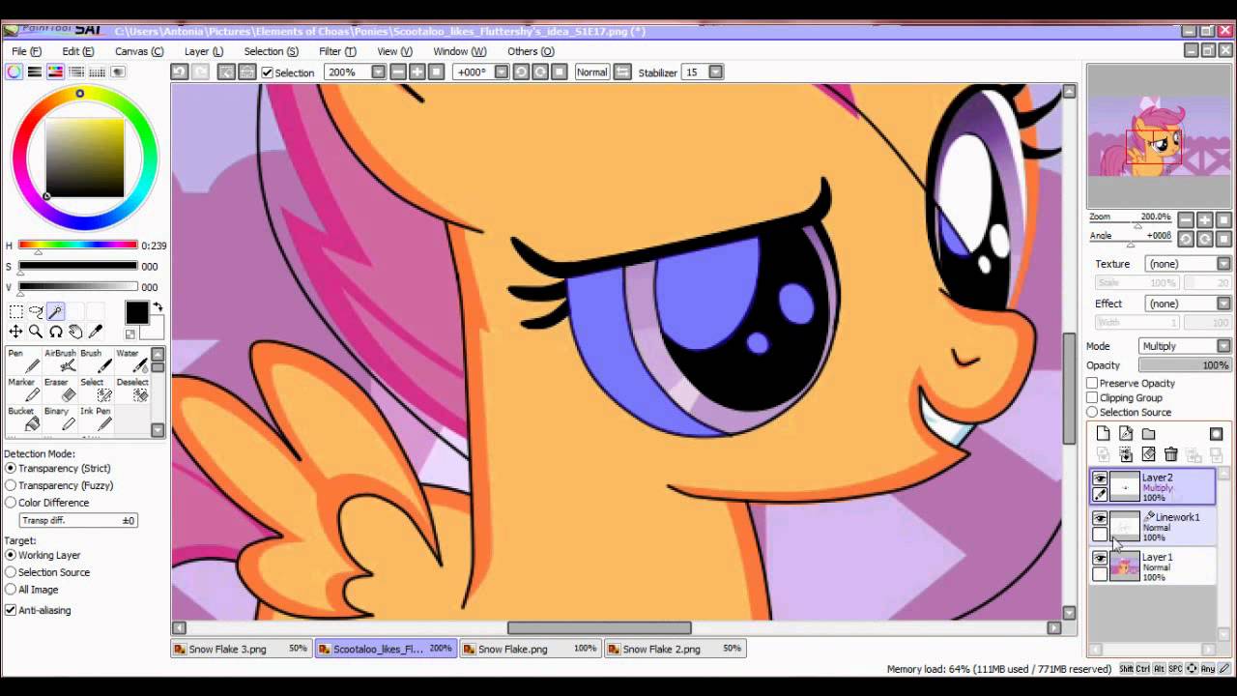The height and width of the screenshot is (696, 1237).
Task: Select the Pen tool
Action: (x=23, y=362)
